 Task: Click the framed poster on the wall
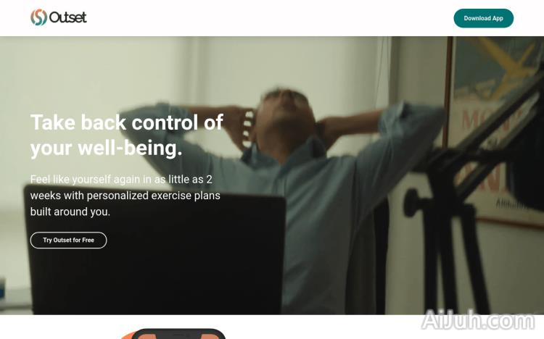[x=495, y=132]
